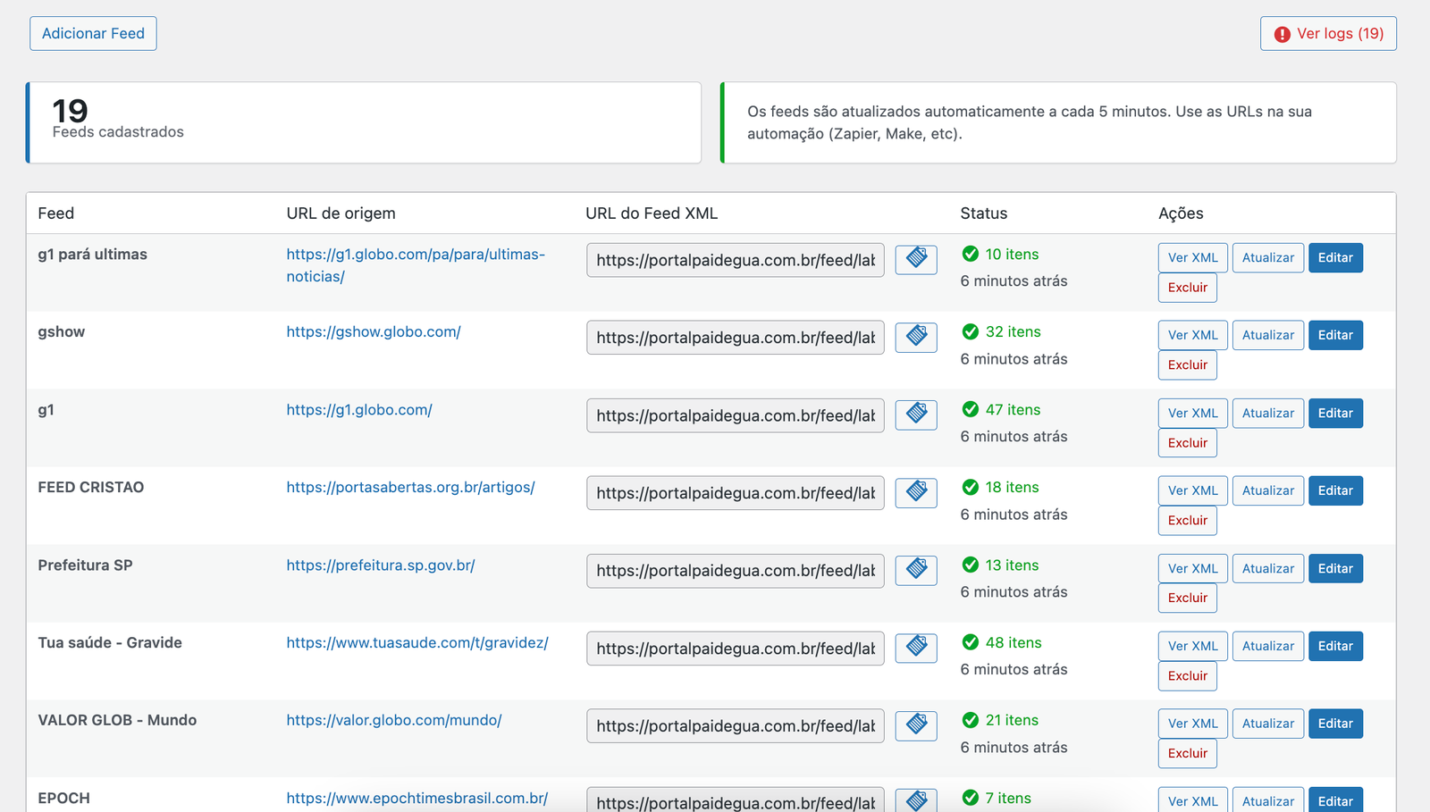
Task: Open the Ver logs (19) button
Action: (1328, 34)
